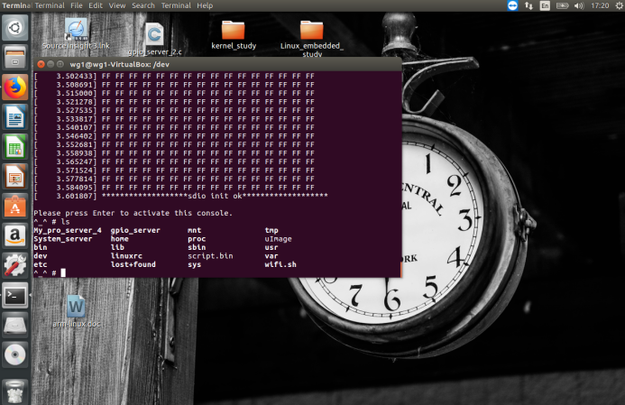Image resolution: width=625 pixels, height=405 pixels.
Task: Maximize the terminal window
Action: click(x=60, y=64)
